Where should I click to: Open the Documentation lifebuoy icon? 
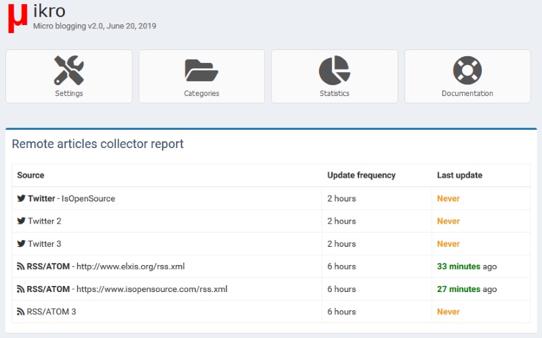tap(467, 70)
